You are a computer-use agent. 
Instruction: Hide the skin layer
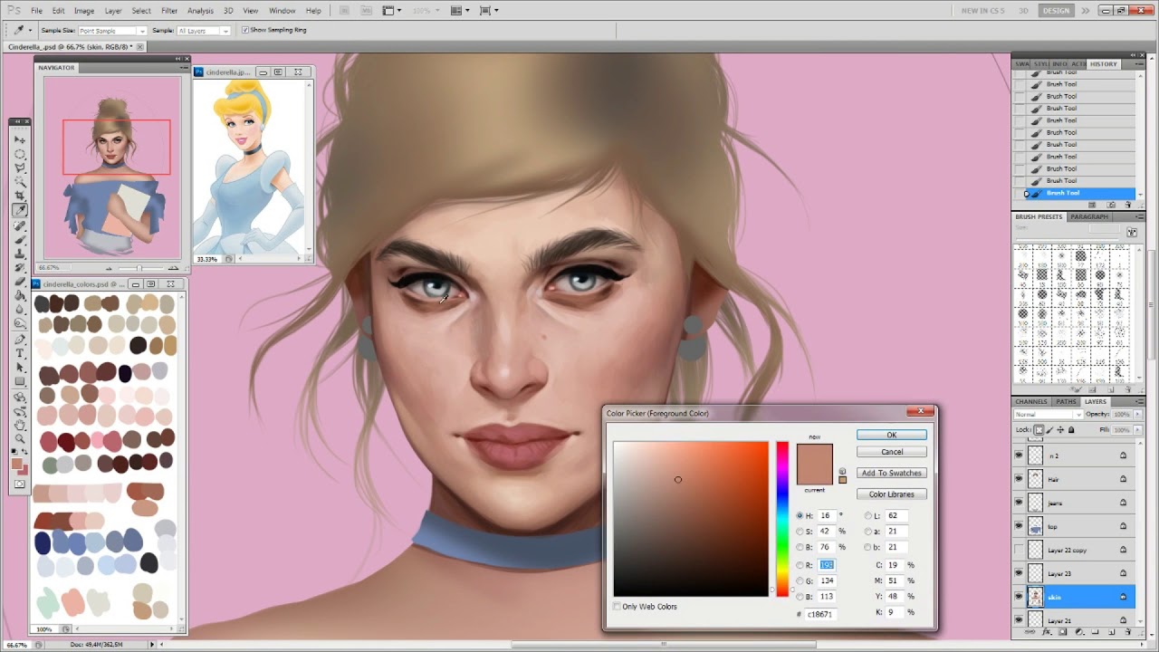pos(1019,597)
